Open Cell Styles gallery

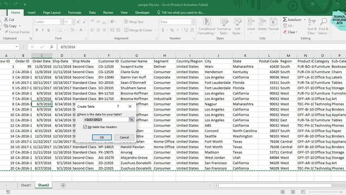click(237, 27)
